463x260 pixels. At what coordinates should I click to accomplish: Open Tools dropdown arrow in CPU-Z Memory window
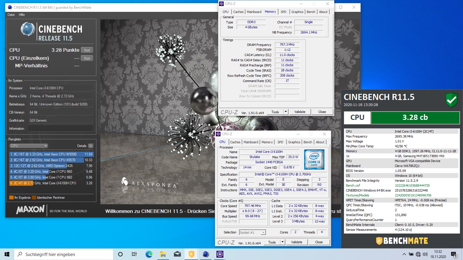click(286, 112)
